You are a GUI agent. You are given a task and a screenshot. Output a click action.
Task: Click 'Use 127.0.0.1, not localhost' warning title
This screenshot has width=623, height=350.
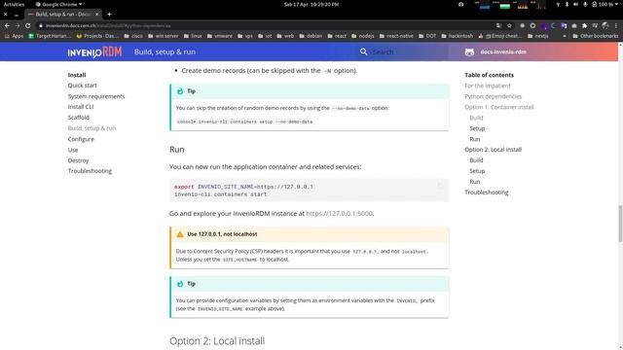pos(222,234)
